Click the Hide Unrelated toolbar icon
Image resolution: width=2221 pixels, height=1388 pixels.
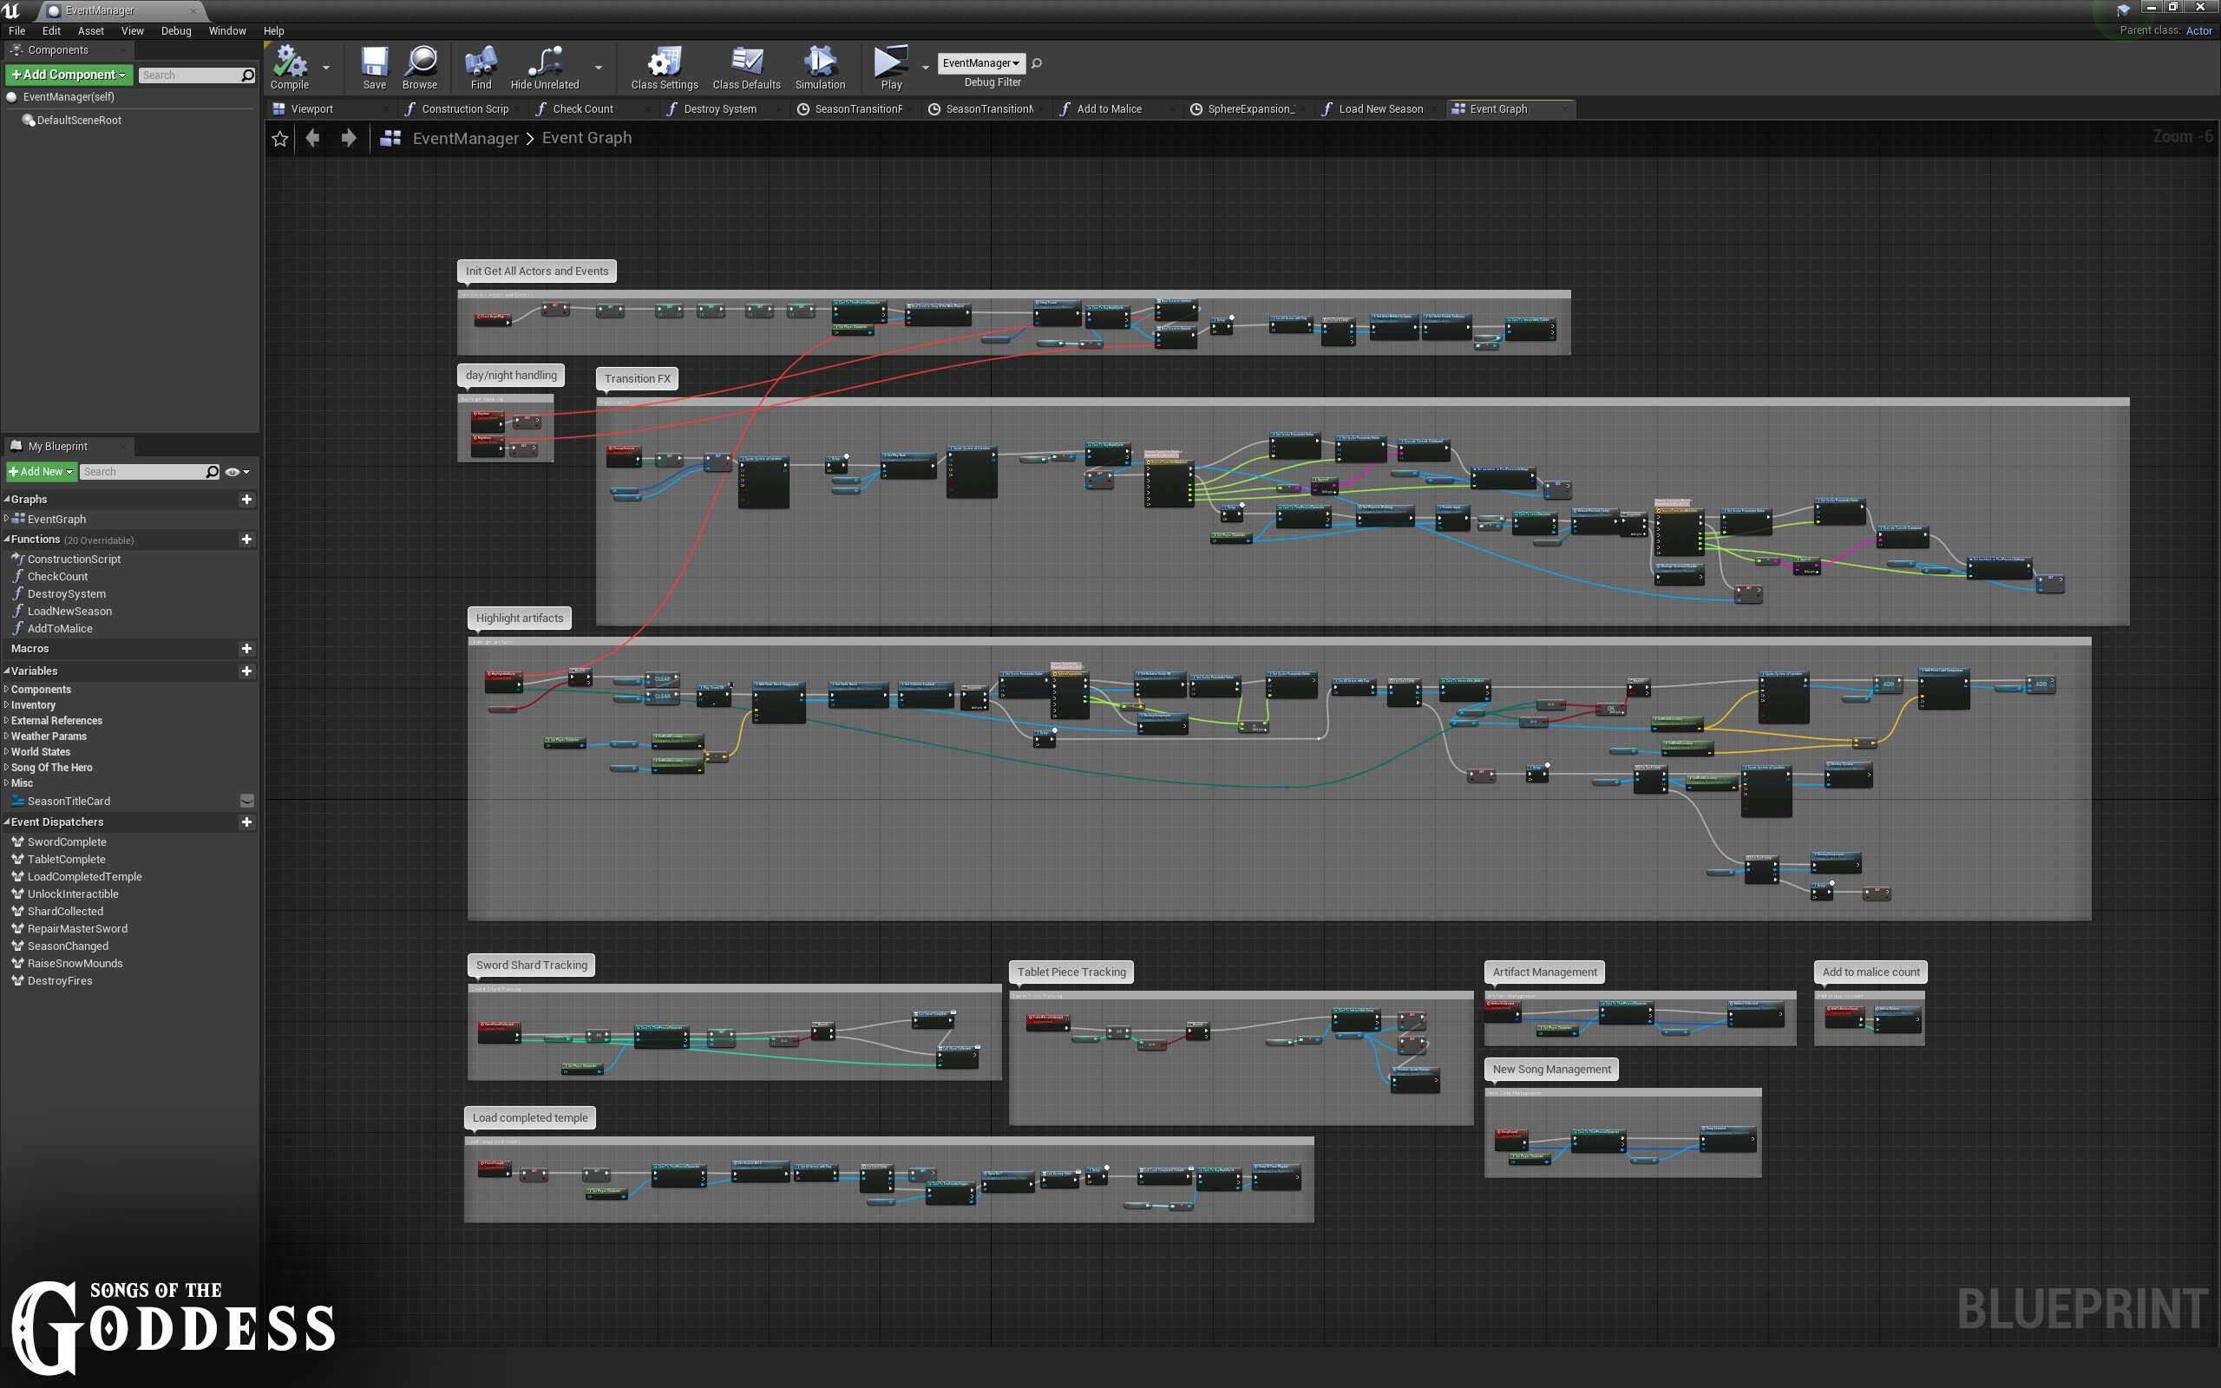coord(544,62)
